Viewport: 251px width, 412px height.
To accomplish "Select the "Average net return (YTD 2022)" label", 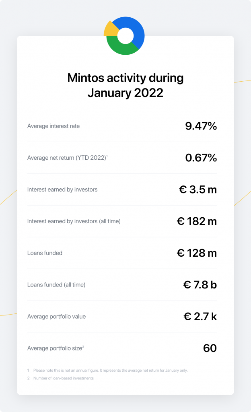I will click(67, 158).
